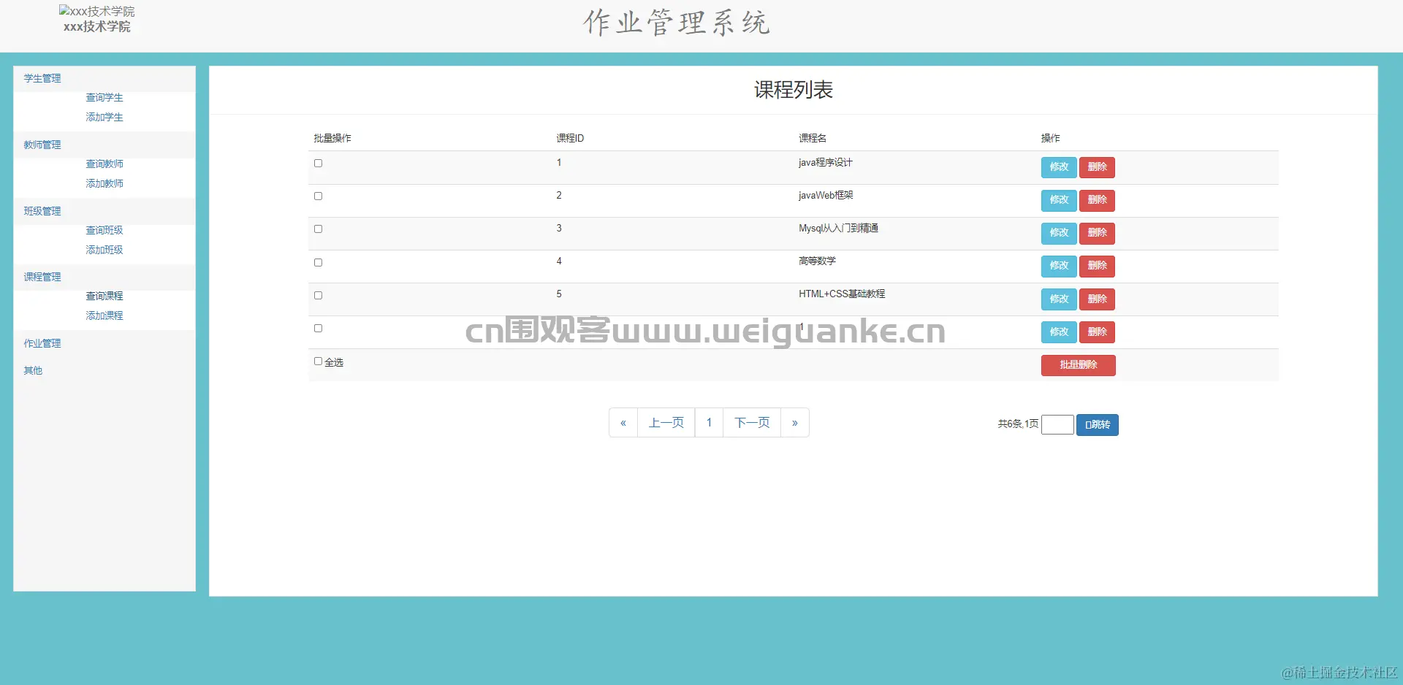Click the 课程名 column header
The height and width of the screenshot is (685, 1403).
point(813,139)
